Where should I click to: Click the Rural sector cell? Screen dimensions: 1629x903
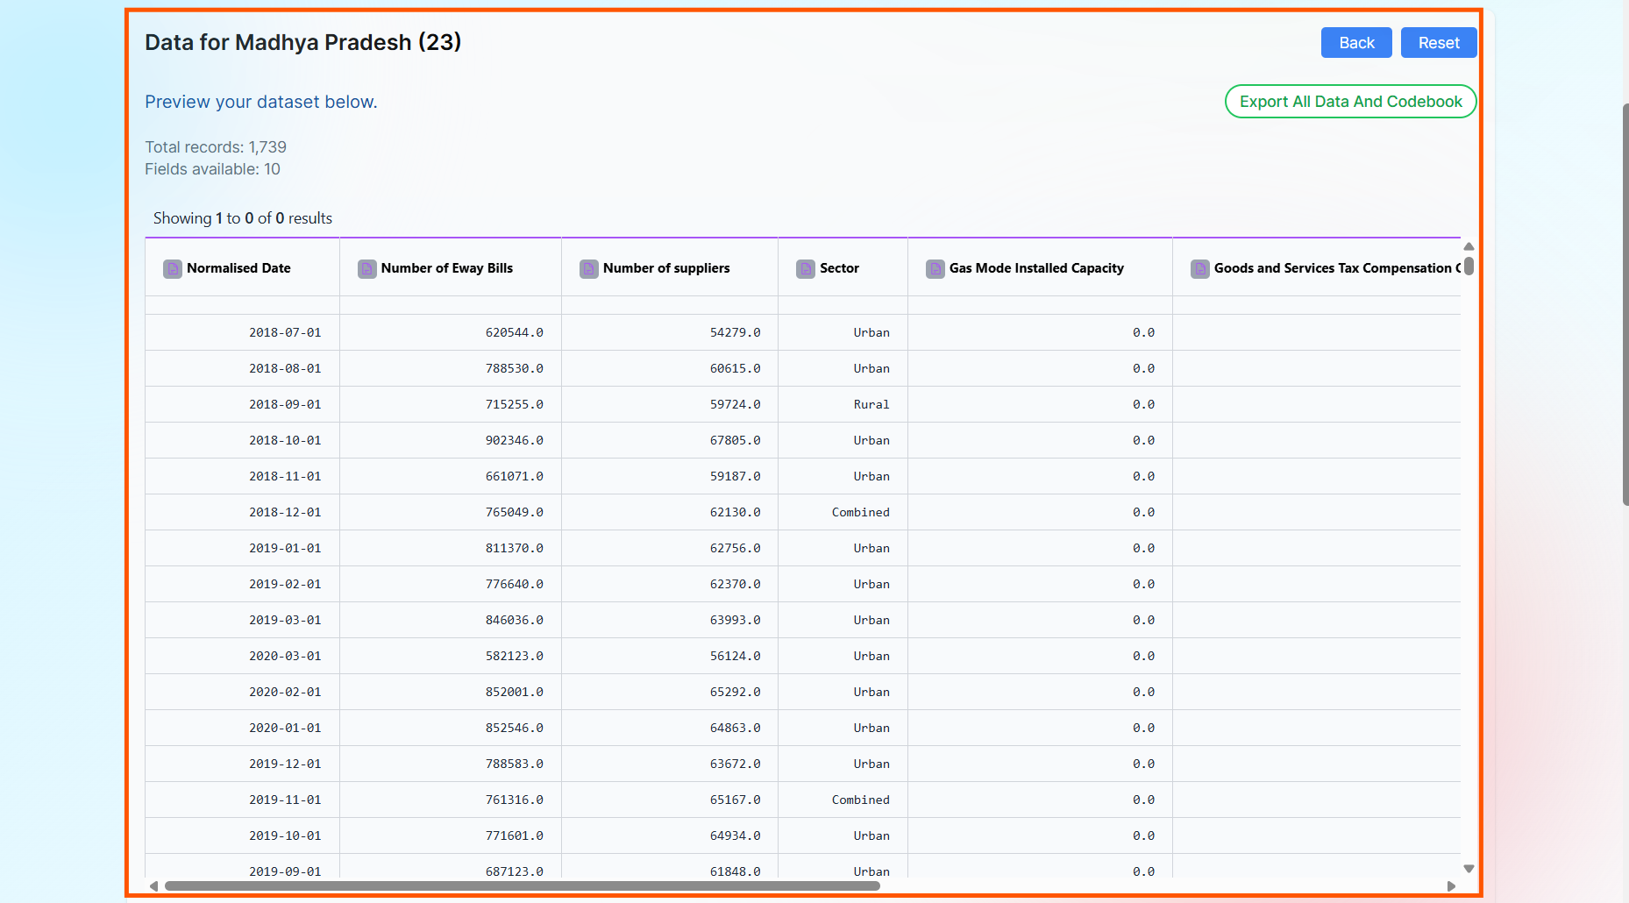[871, 405]
